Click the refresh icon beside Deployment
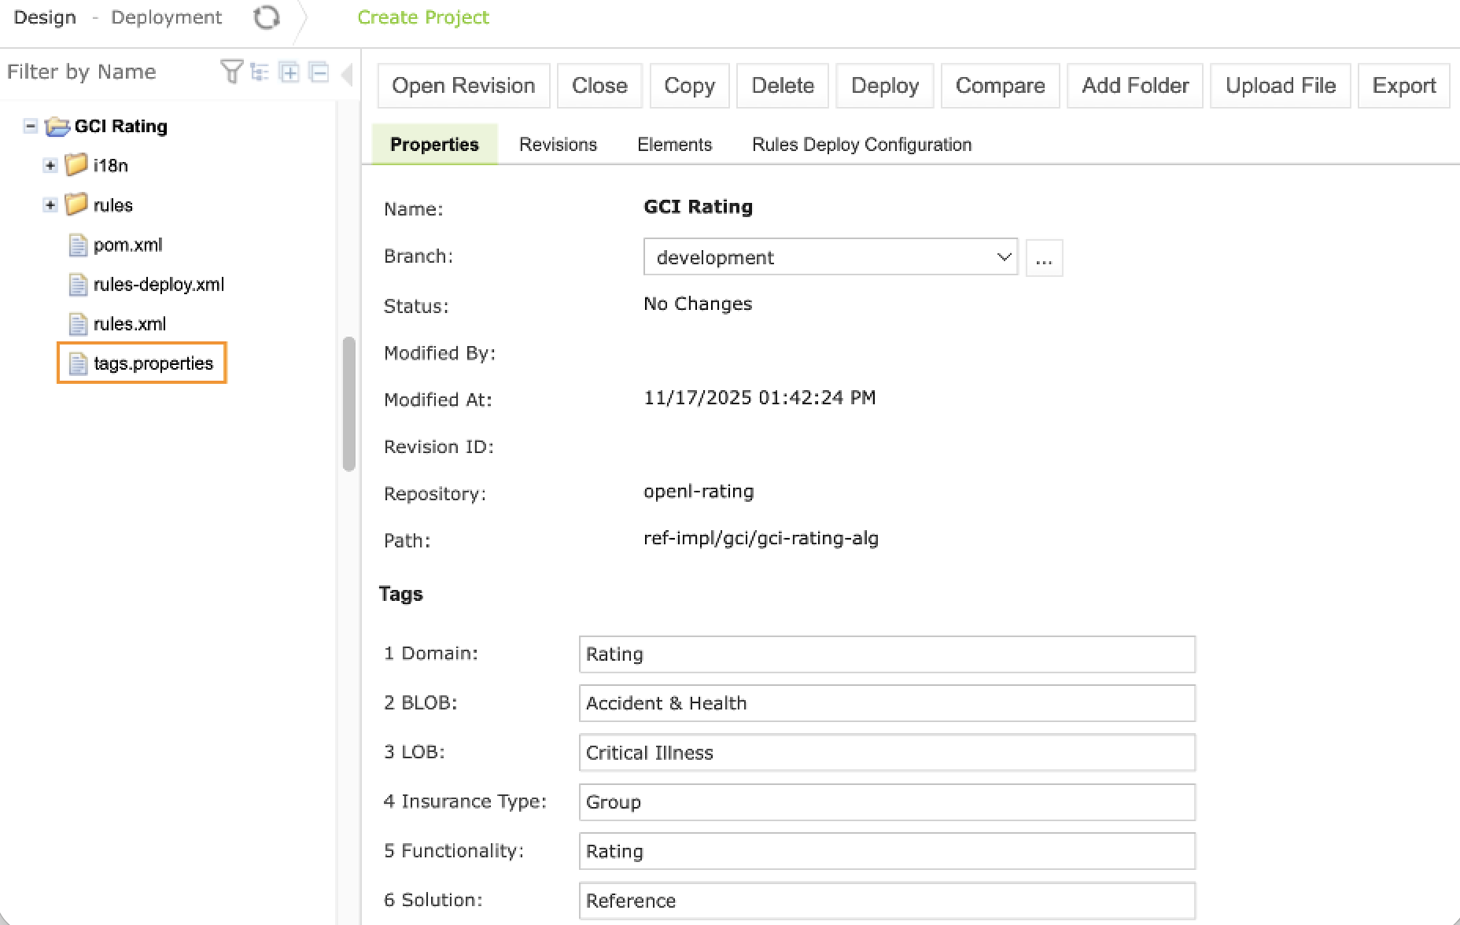 [x=267, y=17]
